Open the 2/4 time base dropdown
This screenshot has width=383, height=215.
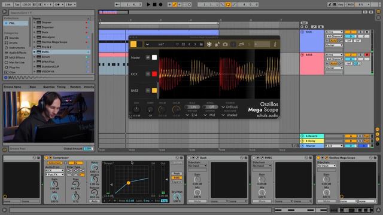point(191,115)
